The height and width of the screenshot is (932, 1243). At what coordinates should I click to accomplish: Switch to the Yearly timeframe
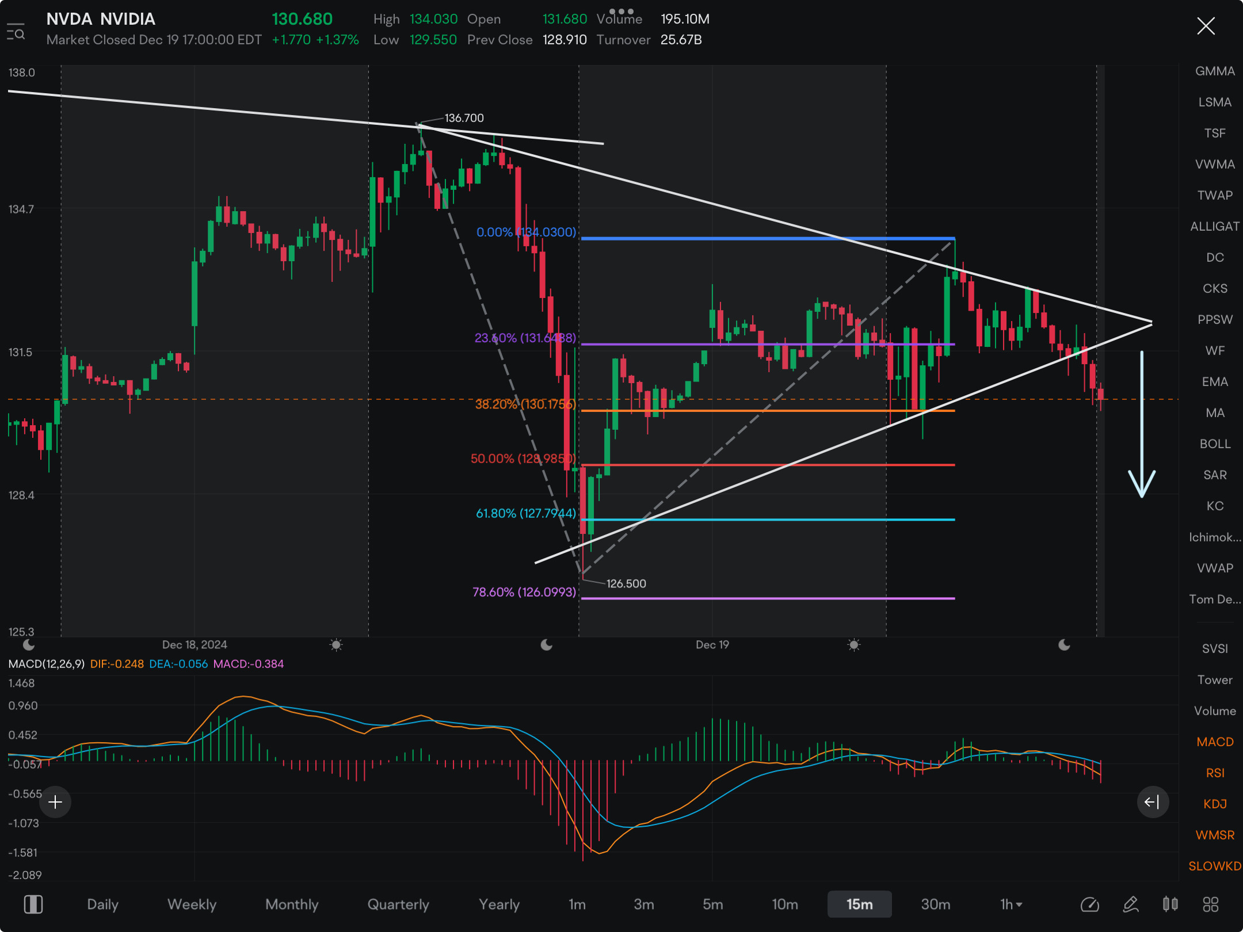499,904
